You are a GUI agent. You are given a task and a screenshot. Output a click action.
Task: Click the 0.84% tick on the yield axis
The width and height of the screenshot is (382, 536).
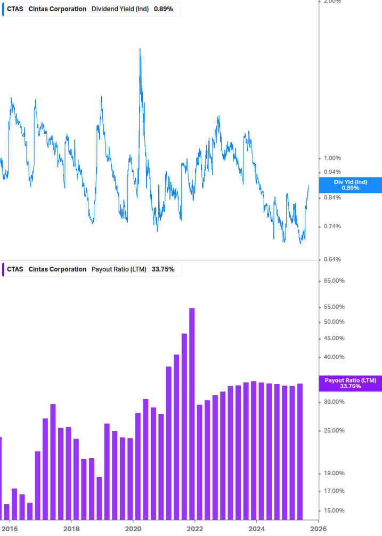pyautogui.click(x=332, y=197)
